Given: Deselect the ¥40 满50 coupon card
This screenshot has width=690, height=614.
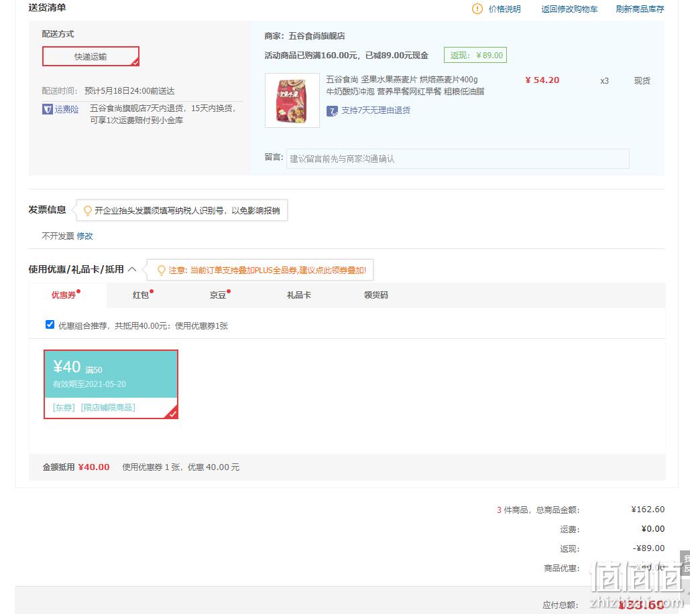Looking at the screenshot, I should pyautogui.click(x=111, y=384).
